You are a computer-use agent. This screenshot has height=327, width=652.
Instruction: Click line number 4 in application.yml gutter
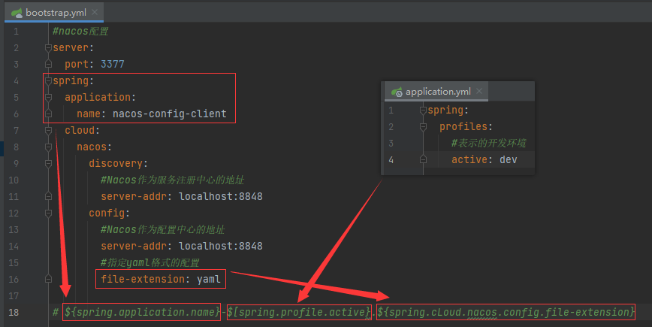point(391,160)
